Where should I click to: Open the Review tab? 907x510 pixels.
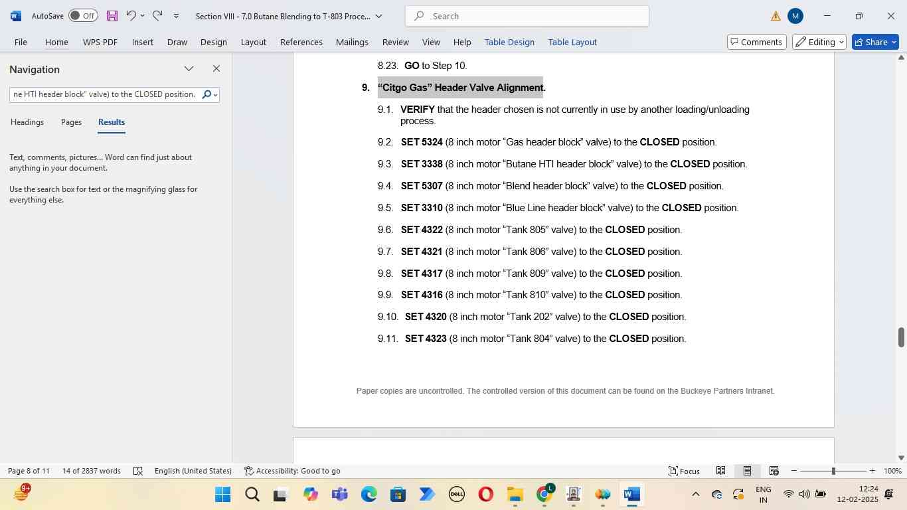(395, 42)
